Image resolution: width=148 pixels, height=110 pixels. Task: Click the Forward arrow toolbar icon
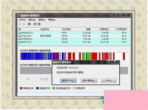(x=24, y=24)
